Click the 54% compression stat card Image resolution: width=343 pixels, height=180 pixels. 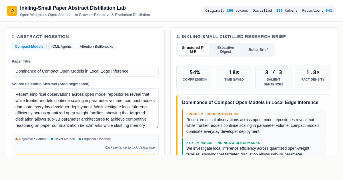[x=195, y=77]
